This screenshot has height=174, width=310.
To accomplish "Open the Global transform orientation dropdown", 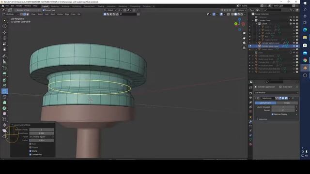I will pos(110,10).
